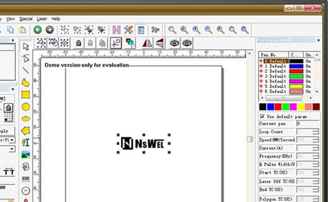Open the lower dropdown in left panel
This screenshot has height=202, width=328.
pos(12,149)
